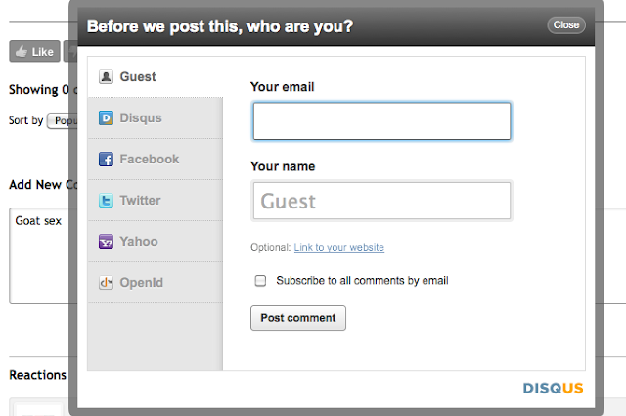Viewport: 626px width, 416px height.
Task: Focus the Your email input field
Action: click(x=381, y=121)
